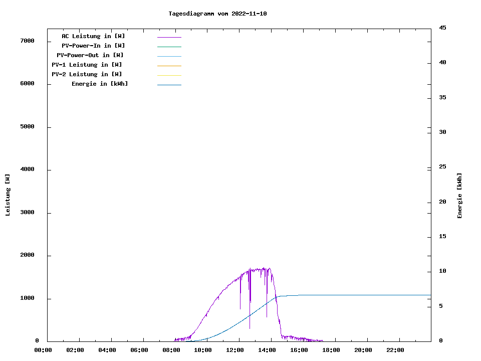Click the 45 value on the right axis
This screenshot has width=481, height=361.
tap(443, 28)
